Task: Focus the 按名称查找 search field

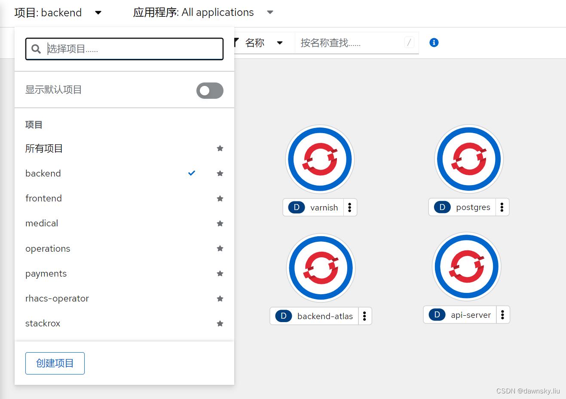Action: click(357, 43)
